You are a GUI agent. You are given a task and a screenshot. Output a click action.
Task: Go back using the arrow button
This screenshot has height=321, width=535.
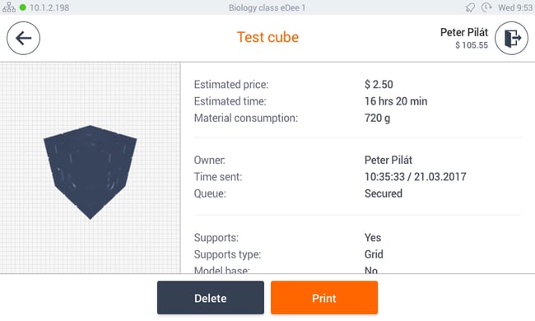(x=23, y=38)
